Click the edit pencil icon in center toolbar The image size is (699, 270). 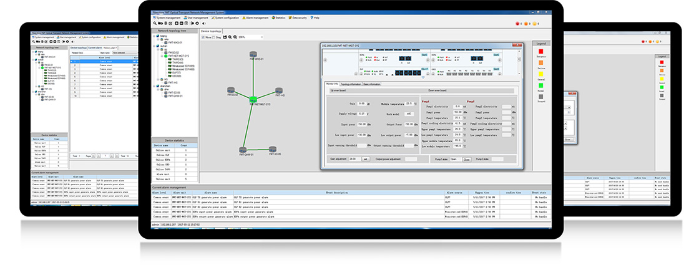pos(170,23)
